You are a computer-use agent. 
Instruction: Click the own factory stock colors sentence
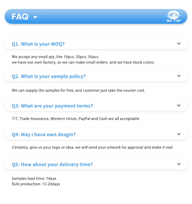pos(83,62)
